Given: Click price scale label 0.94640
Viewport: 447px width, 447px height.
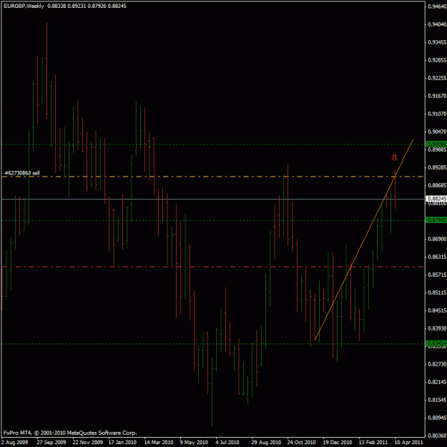Looking at the screenshot, I should 437,6.
